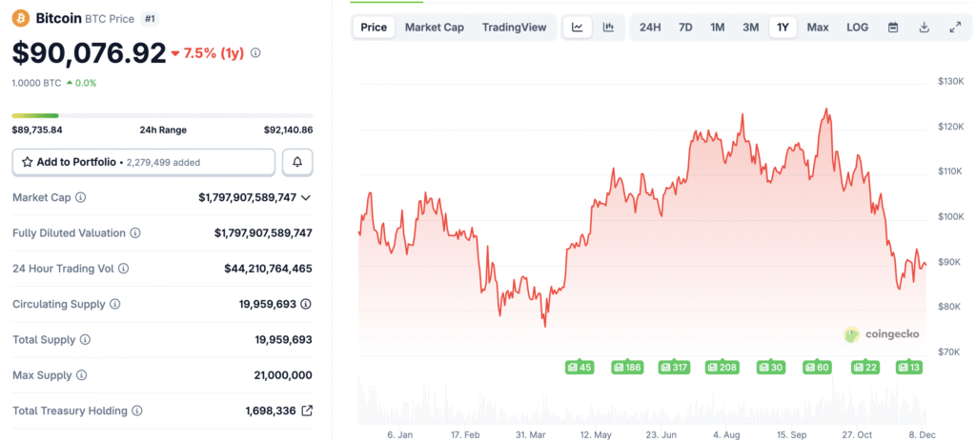Download the chart data

point(925,27)
